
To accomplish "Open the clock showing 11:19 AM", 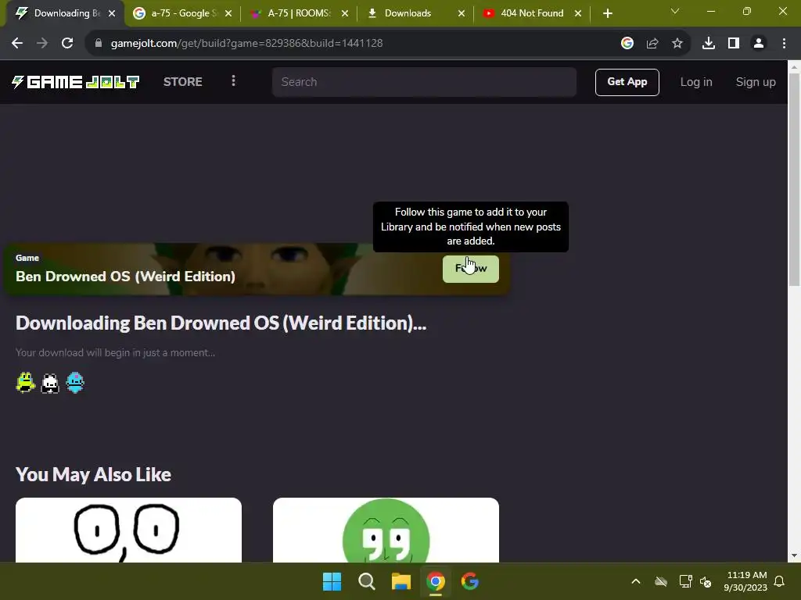I will click(745, 581).
